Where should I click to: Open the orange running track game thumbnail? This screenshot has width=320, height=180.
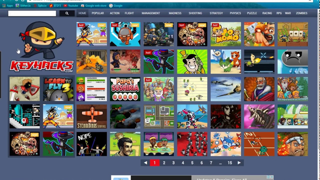[259, 144]
